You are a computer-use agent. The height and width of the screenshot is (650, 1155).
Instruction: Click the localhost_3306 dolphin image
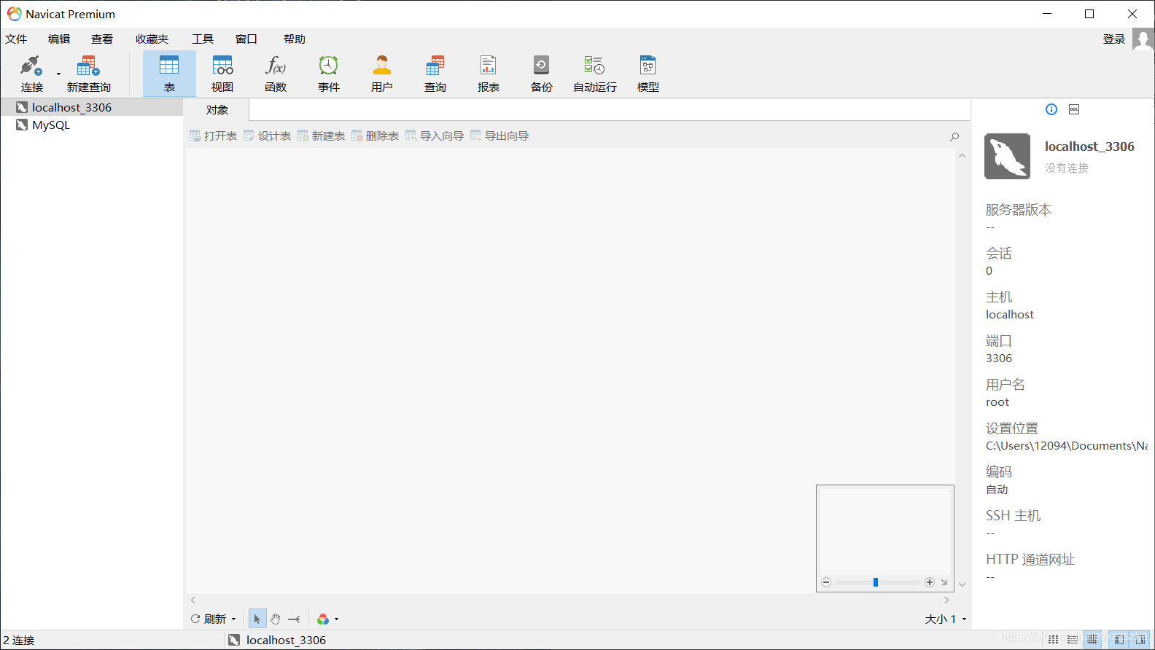[1008, 156]
